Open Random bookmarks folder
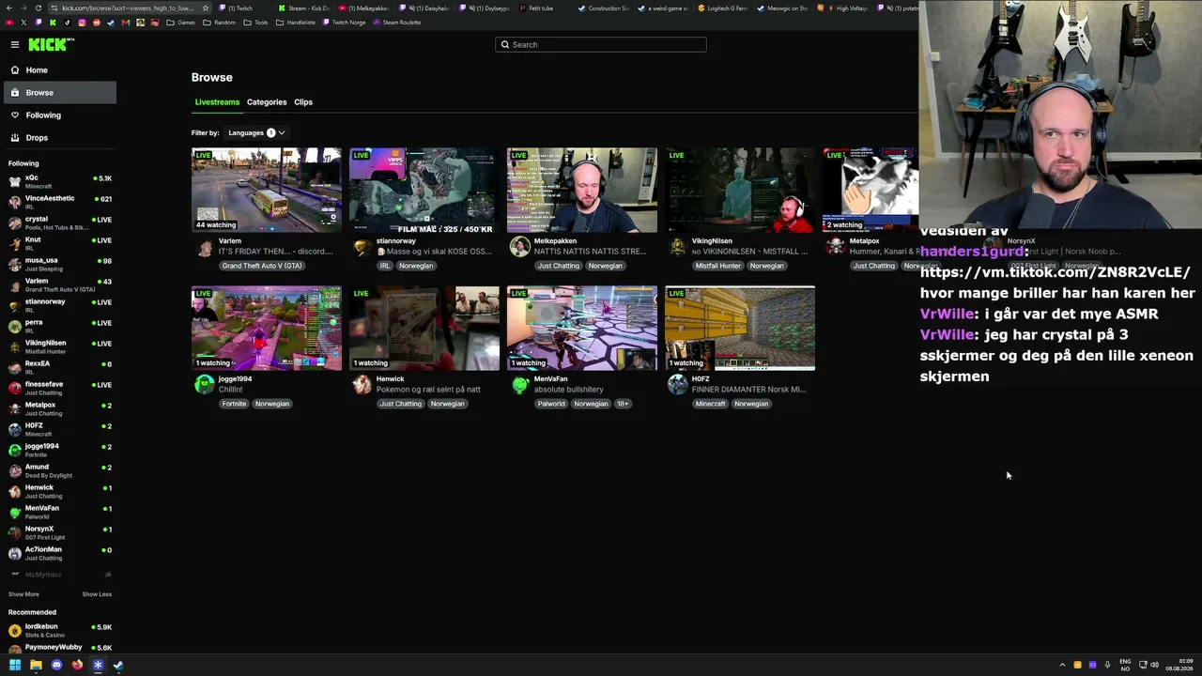This screenshot has width=1202, height=676. (219, 23)
